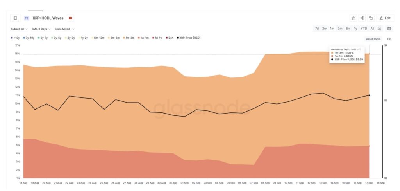Take a chart screenshot with camera icon
The height and width of the screenshot is (191, 400).
point(389,39)
